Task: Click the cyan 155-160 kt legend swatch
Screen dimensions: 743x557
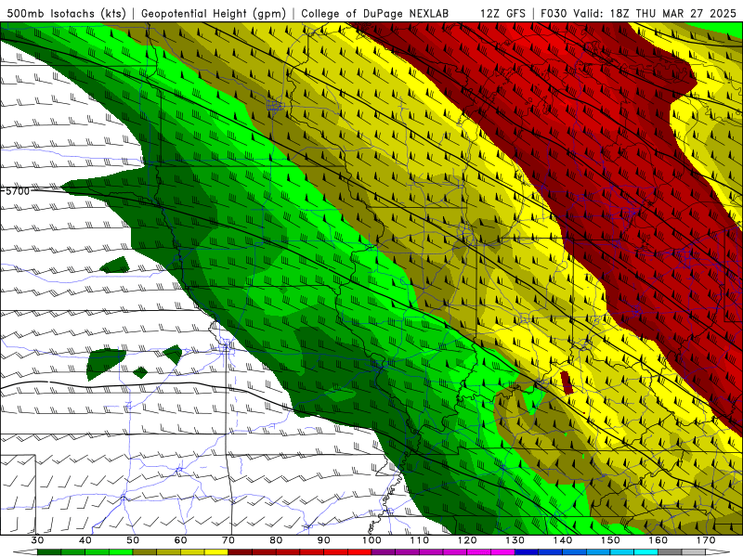Action: tap(645, 552)
